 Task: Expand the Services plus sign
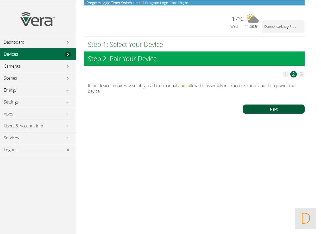point(68,138)
